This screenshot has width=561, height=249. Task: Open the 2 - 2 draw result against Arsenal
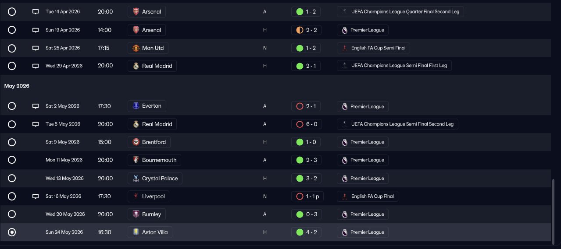coord(306,30)
